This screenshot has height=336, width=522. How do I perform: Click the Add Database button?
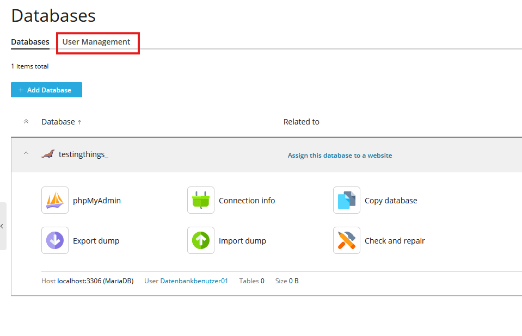coord(46,90)
